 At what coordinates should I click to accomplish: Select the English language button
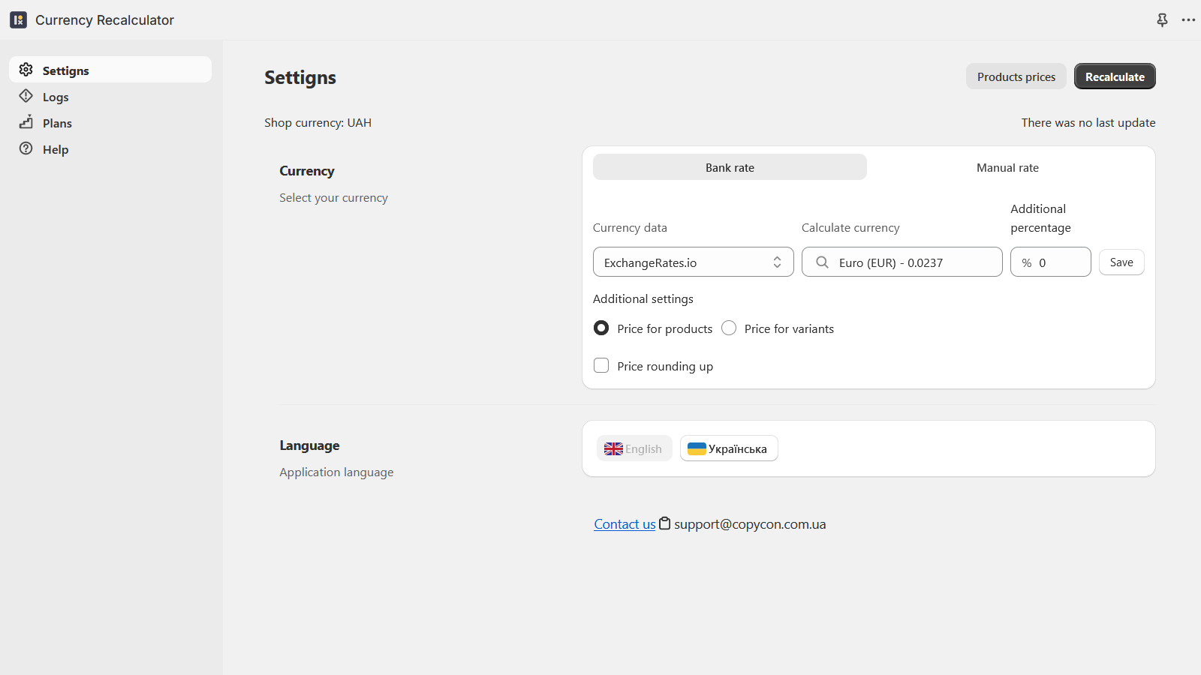point(634,448)
